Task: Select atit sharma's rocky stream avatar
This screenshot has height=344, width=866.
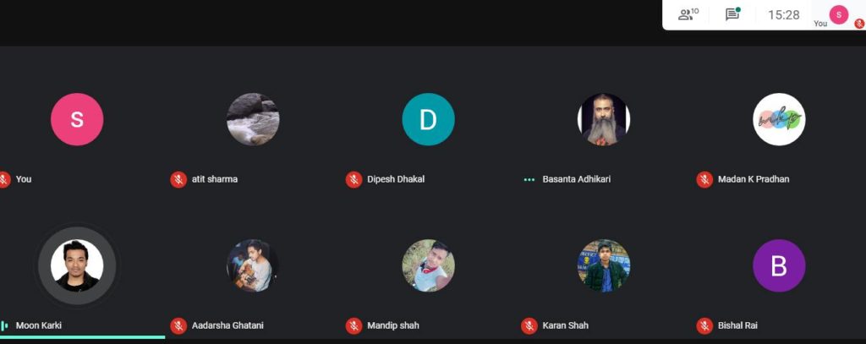Action: pos(252,119)
